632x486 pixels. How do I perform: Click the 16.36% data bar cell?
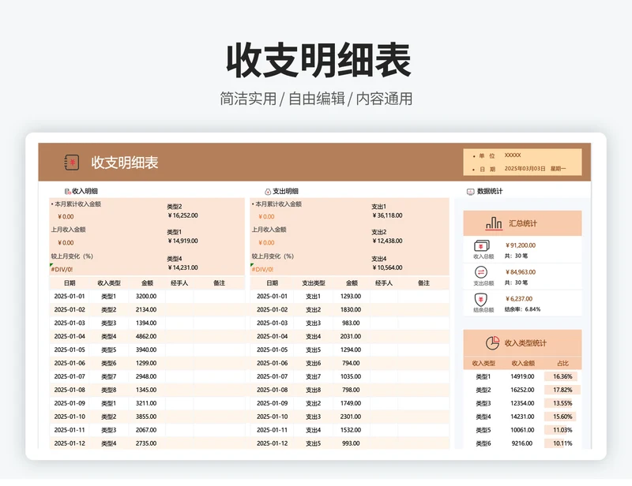tap(562, 376)
